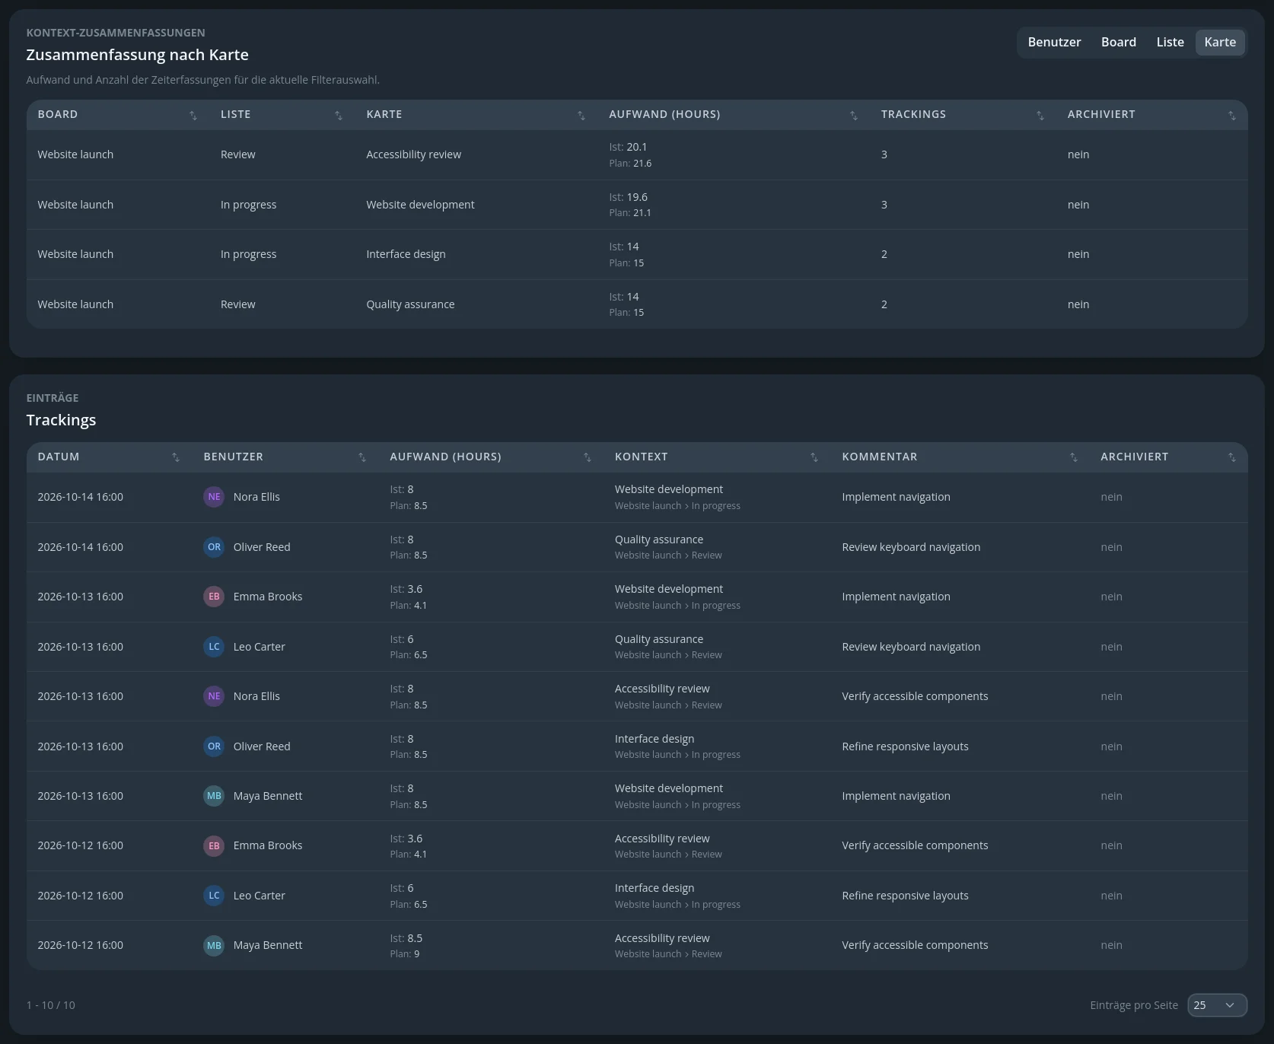The width and height of the screenshot is (1274, 1044).
Task: Click Maya Bennett avatar on 2026-10-12 row
Action: pyautogui.click(x=214, y=945)
